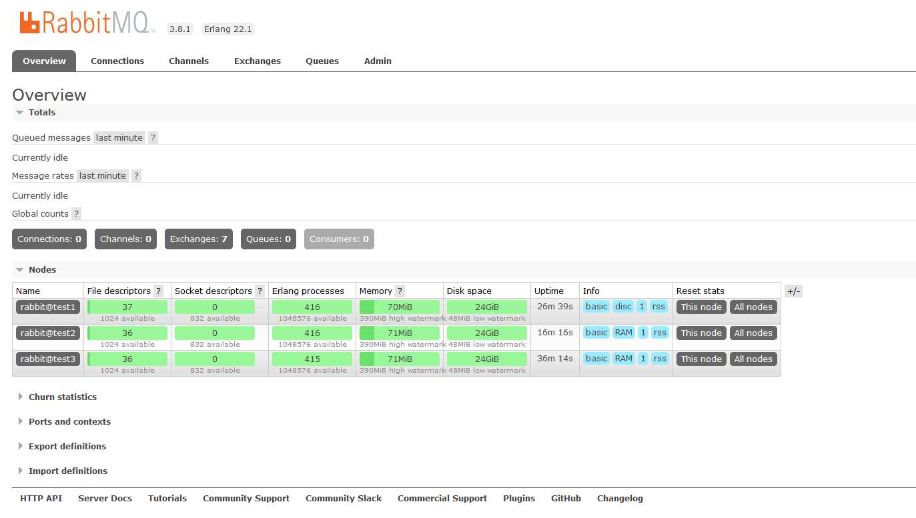Click uptime value 26m 39s
Viewport: 916px width, 518px height.
pos(555,307)
